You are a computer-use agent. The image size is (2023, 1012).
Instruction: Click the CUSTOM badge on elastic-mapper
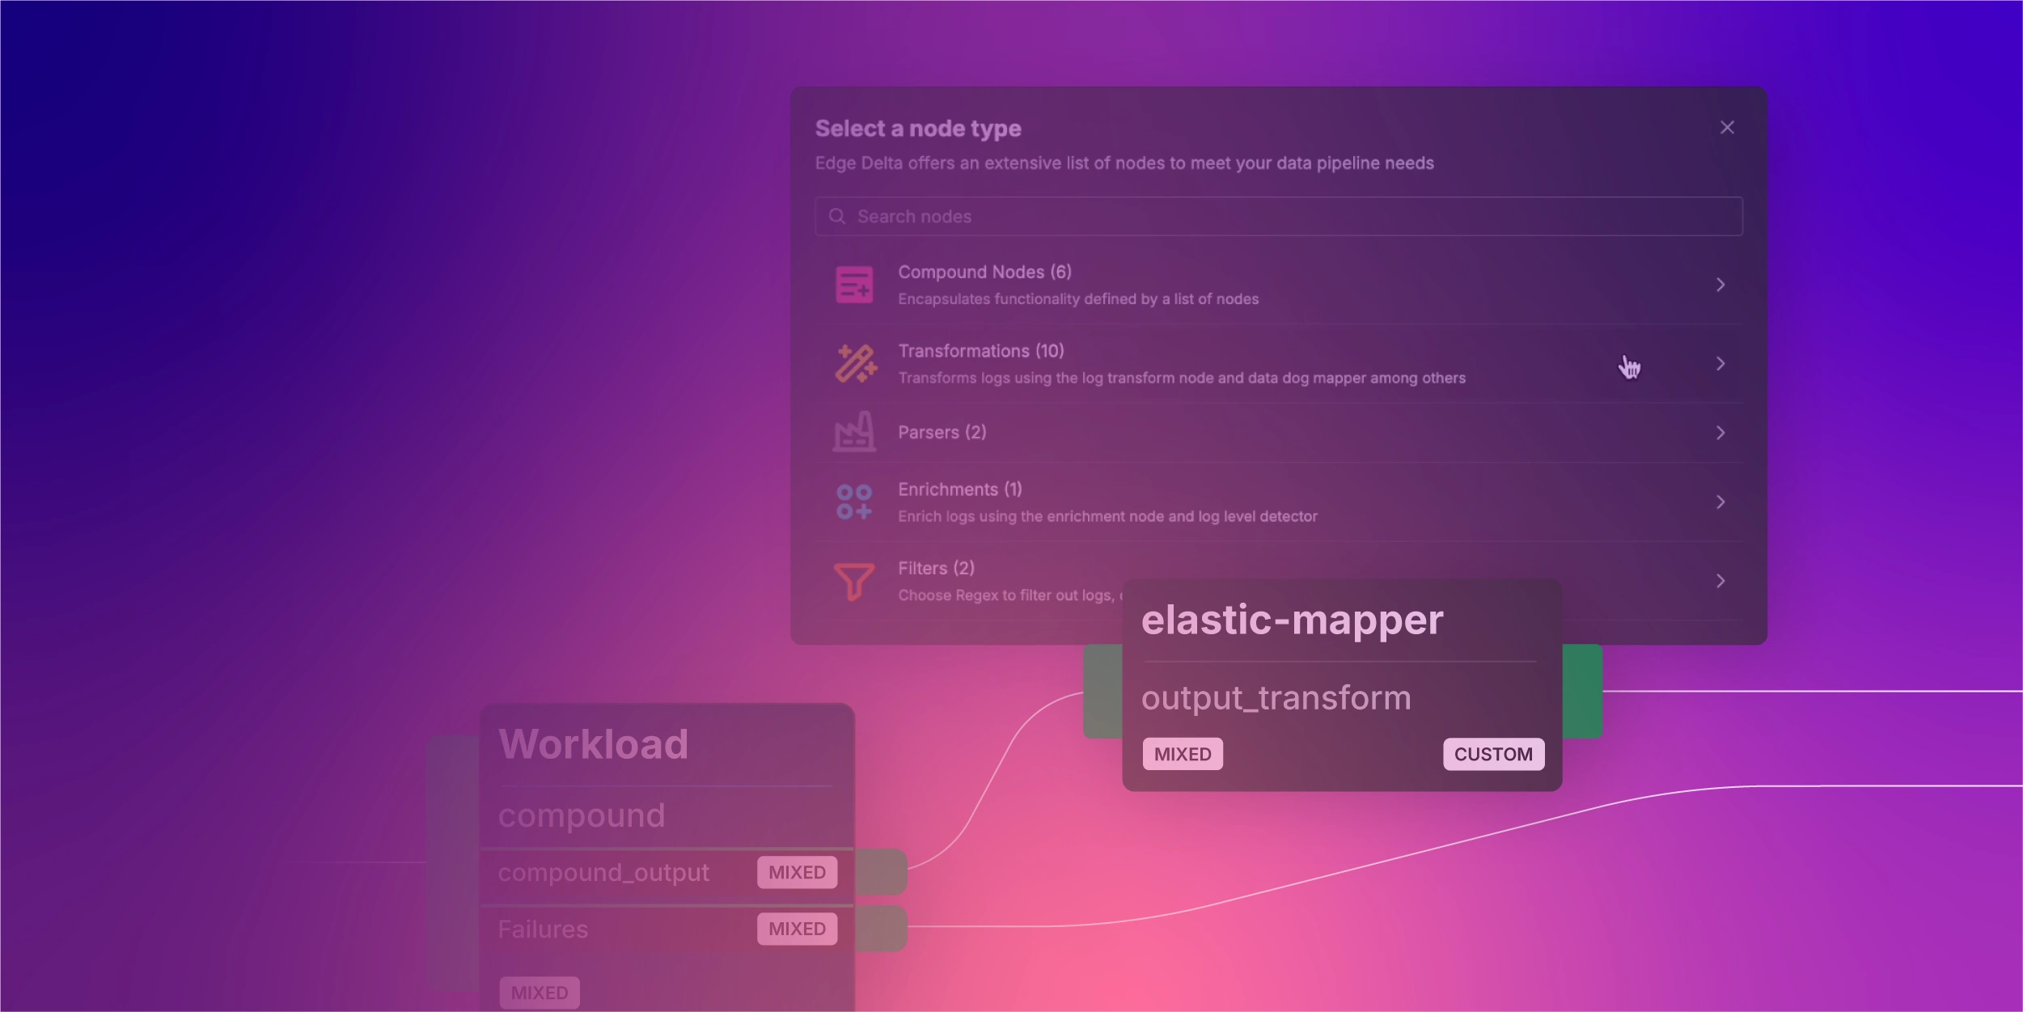click(1493, 754)
